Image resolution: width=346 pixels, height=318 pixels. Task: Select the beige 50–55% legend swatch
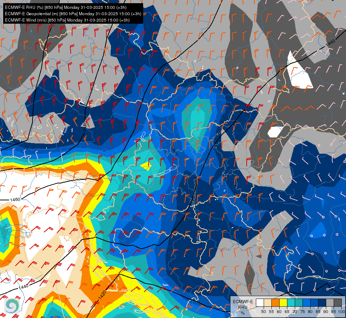coord(268,302)
